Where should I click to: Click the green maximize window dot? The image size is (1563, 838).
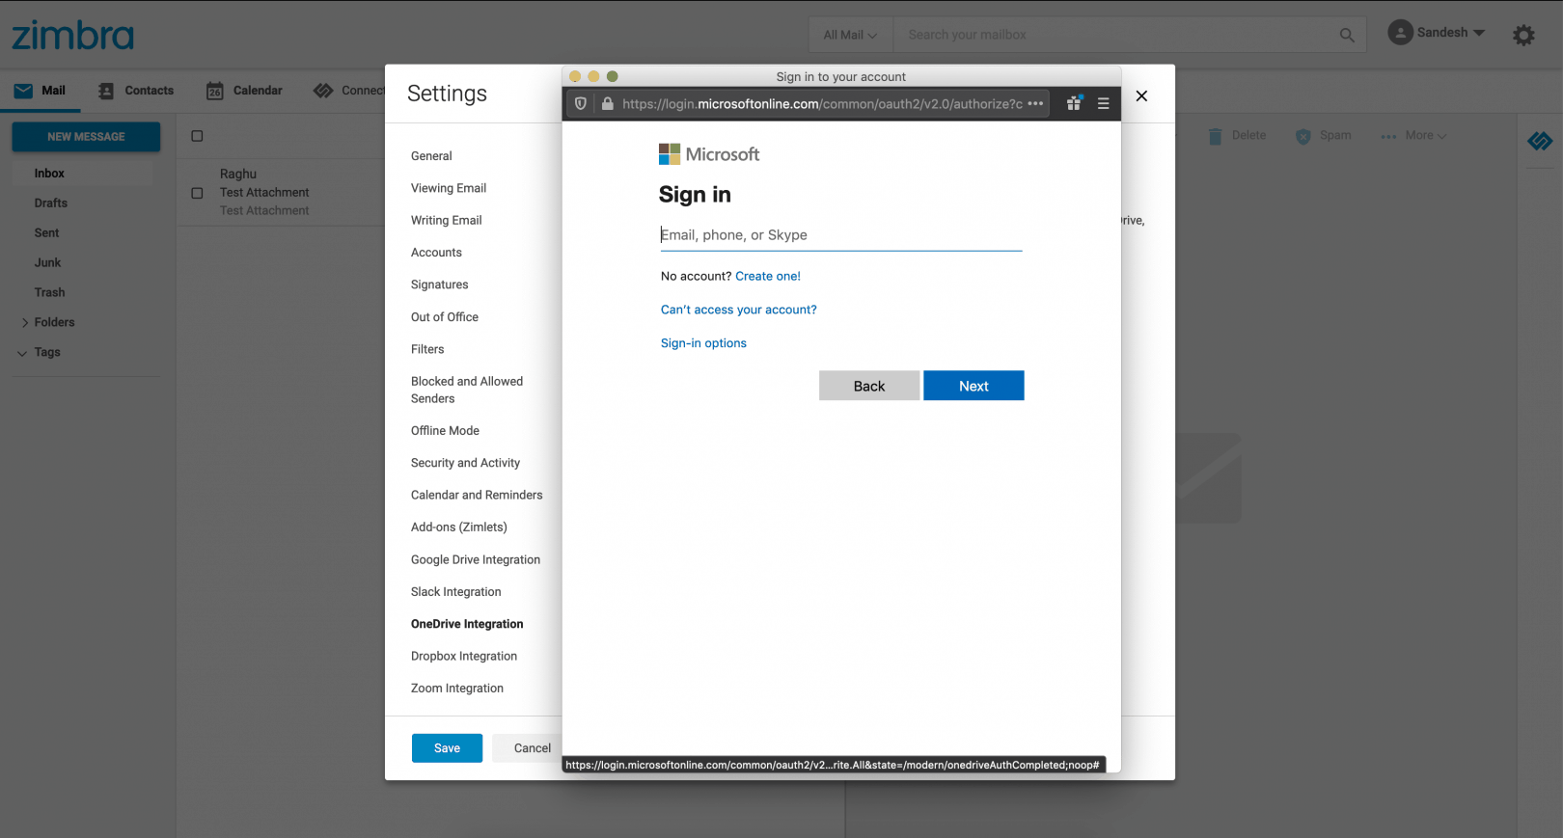[612, 76]
